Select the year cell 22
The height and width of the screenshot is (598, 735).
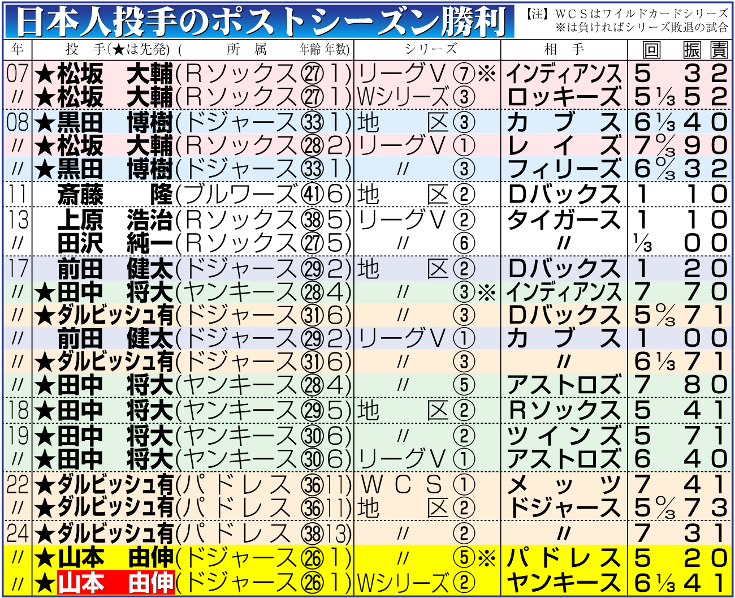point(18,485)
